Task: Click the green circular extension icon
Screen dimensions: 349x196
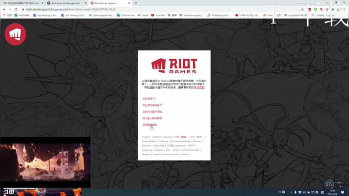Action: 316,9
